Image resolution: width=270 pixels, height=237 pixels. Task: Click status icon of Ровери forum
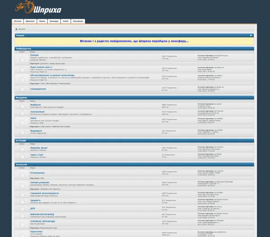(x=22, y=59)
